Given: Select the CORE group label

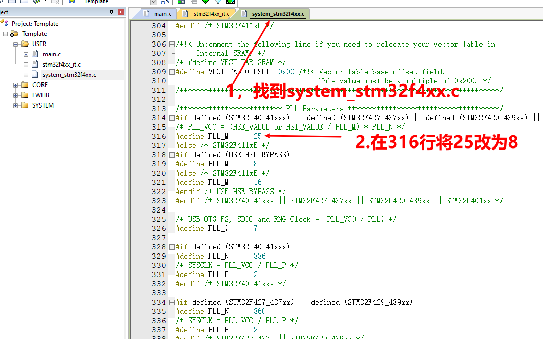Looking at the screenshot, I should pos(40,85).
